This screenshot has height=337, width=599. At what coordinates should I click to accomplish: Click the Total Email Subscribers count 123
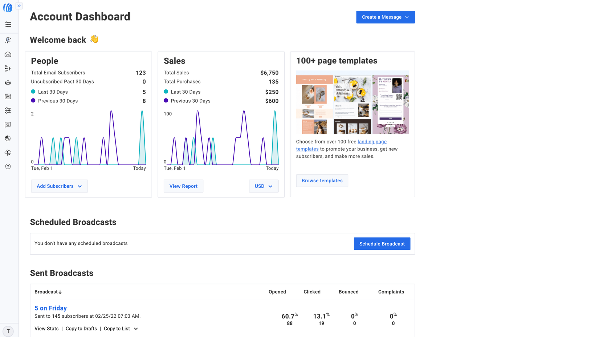click(141, 73)
